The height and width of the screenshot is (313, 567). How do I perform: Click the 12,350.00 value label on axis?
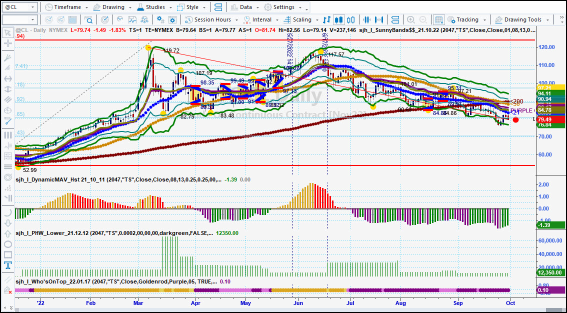pyautogui.click(x=550, y=272)
